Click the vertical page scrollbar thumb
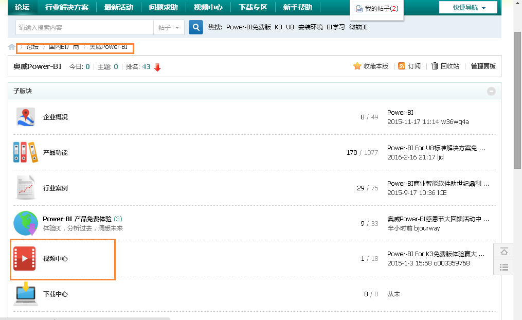The image size is (522, 320). point(518,100)
